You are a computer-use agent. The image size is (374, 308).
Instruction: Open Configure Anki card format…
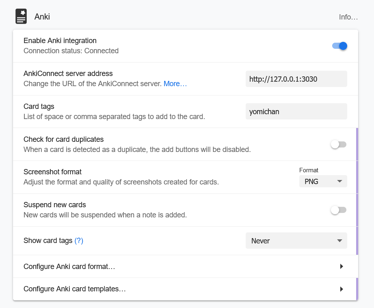pyautogui.click(x=69, y=267)
